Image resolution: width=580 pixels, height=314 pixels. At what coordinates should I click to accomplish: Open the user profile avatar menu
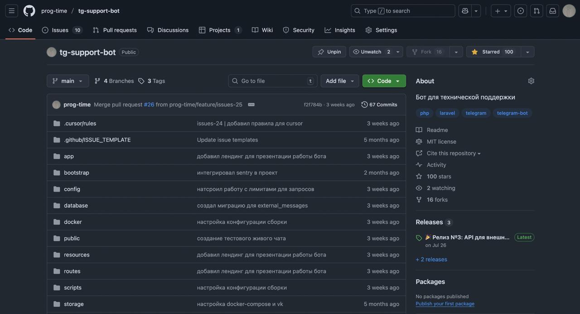(x=569, y=11)
